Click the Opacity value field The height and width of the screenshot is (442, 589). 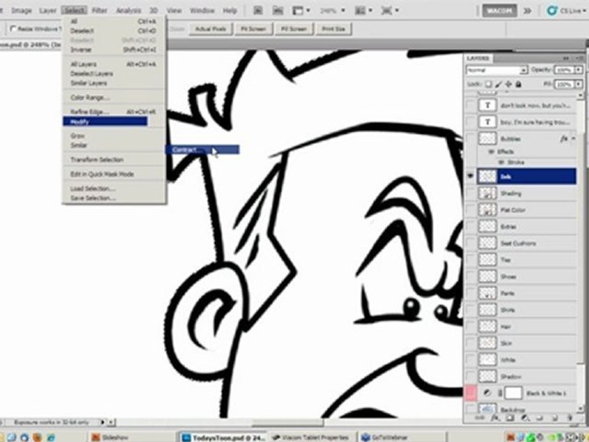[x=564, y=70]
